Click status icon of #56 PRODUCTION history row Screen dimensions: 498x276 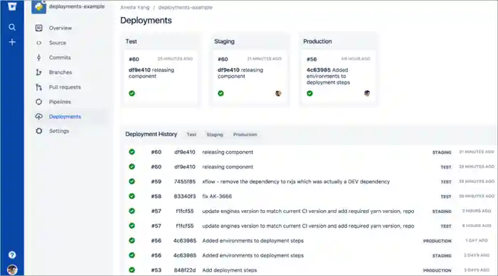(x=132, y=241)
